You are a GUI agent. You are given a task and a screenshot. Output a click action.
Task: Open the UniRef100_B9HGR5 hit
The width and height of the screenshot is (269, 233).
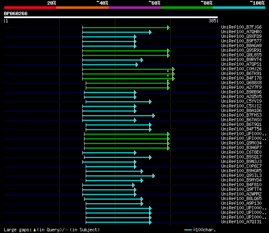coord(241,171)
